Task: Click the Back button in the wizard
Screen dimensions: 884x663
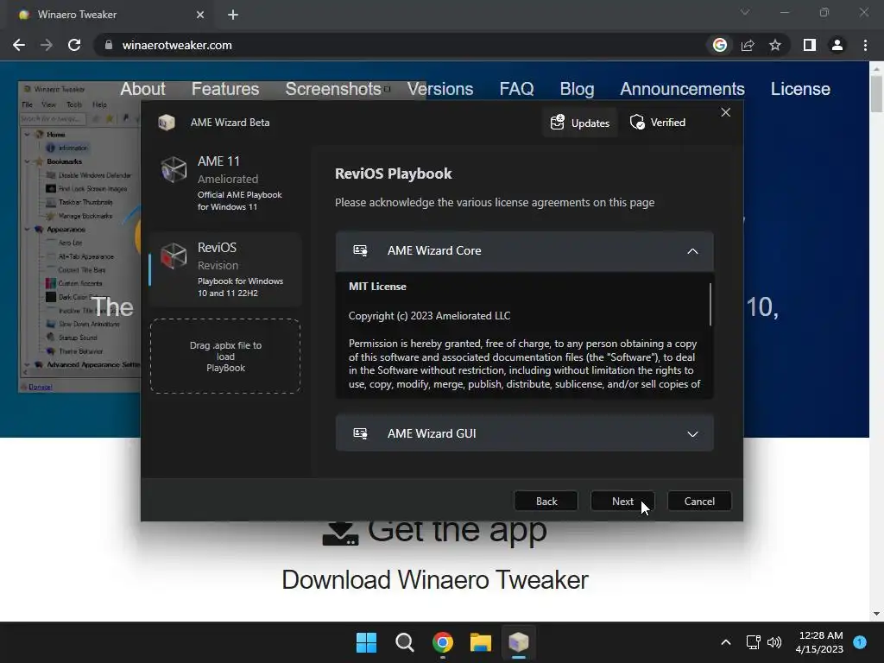Action: tap(546, 502)
